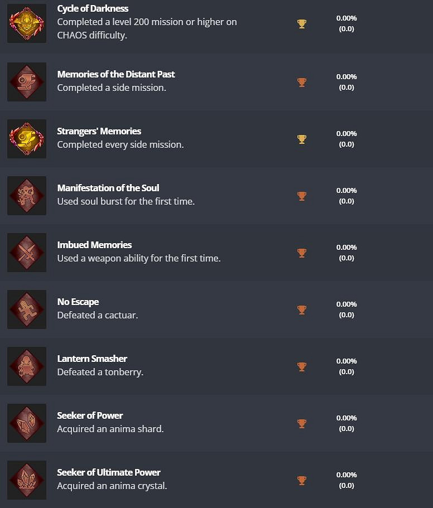Select the Seeker of Ultimate Power crystal icon
The width and height of the screenshot is (433, 508).
(x=27, y=480)
